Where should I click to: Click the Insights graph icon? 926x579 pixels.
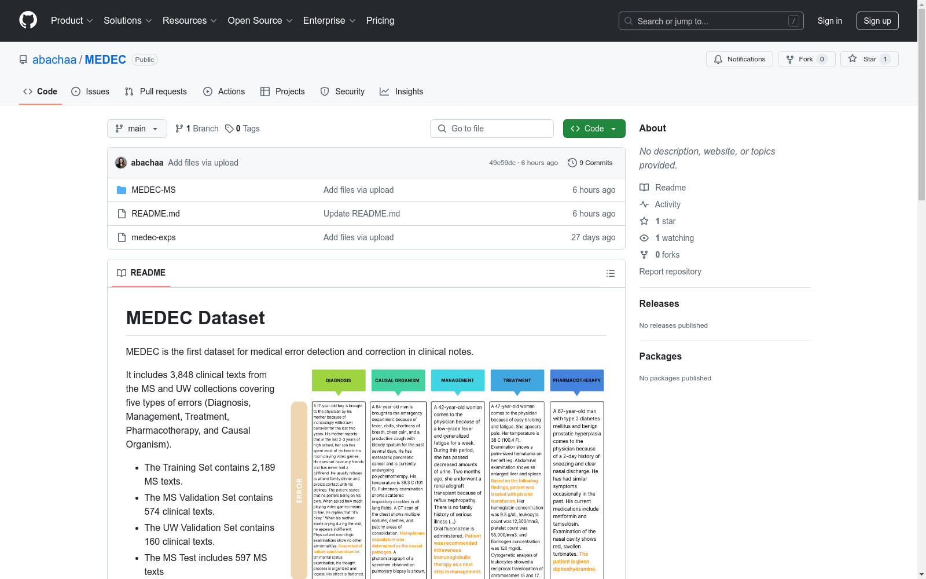[384, 91]
